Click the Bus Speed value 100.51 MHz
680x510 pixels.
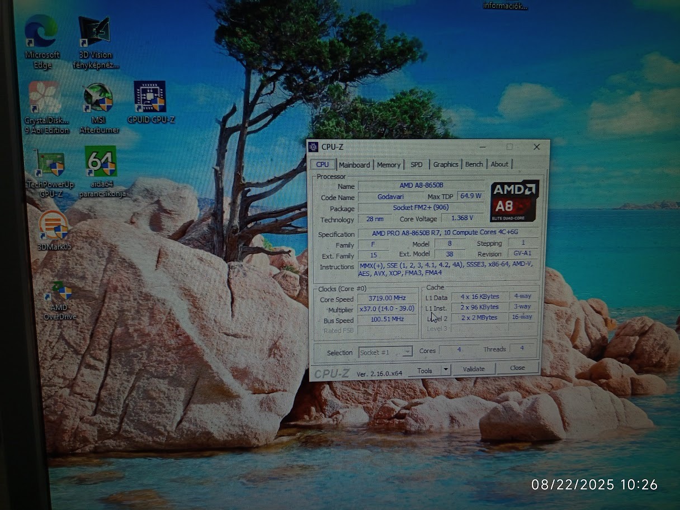[x=386, y=320]
